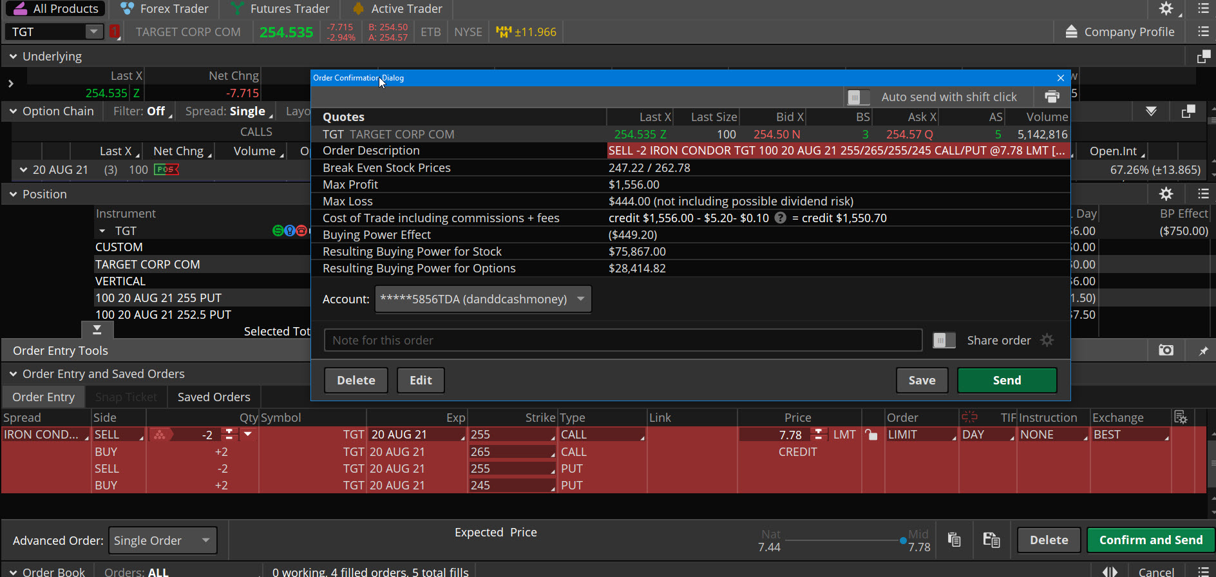The image size is (1216, 577).
Task: Open Position section settings gear
Action: [1166, 194]
